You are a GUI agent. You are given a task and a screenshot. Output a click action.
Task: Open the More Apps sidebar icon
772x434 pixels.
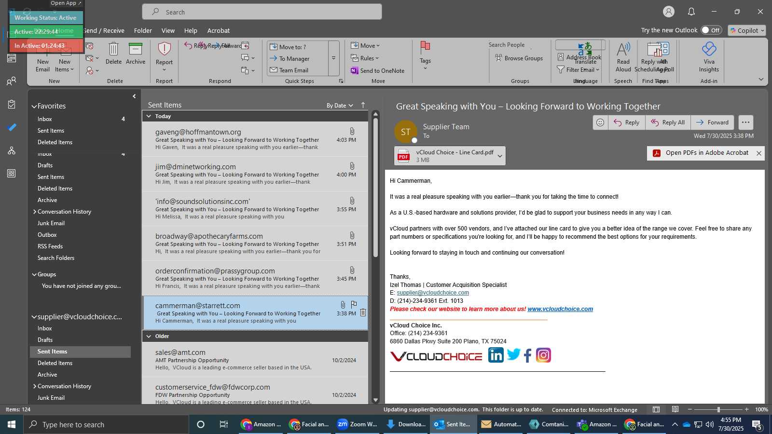[12, 173]
